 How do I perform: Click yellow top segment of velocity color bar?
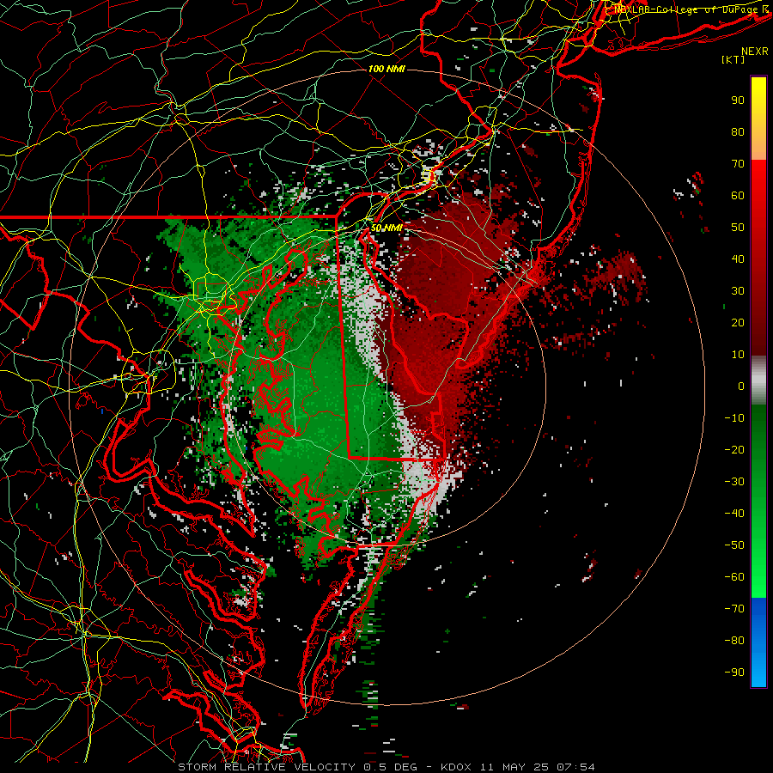(758, 119)
